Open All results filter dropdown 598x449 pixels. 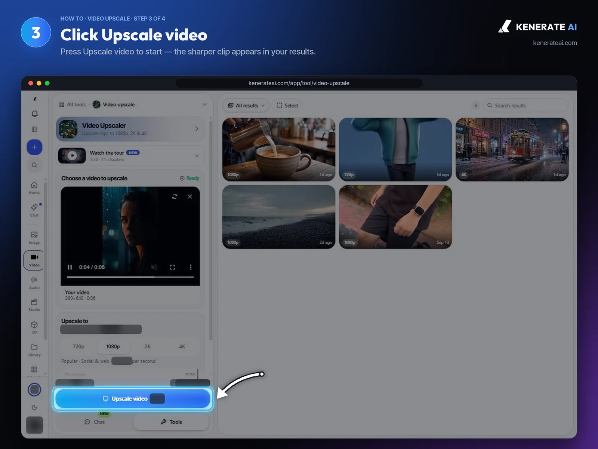tap(246, 106)
